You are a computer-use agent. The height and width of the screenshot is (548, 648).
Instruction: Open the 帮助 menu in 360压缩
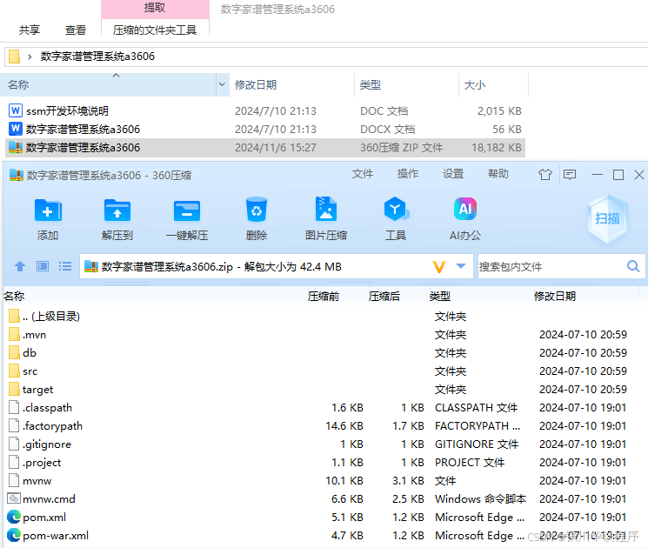498,174
